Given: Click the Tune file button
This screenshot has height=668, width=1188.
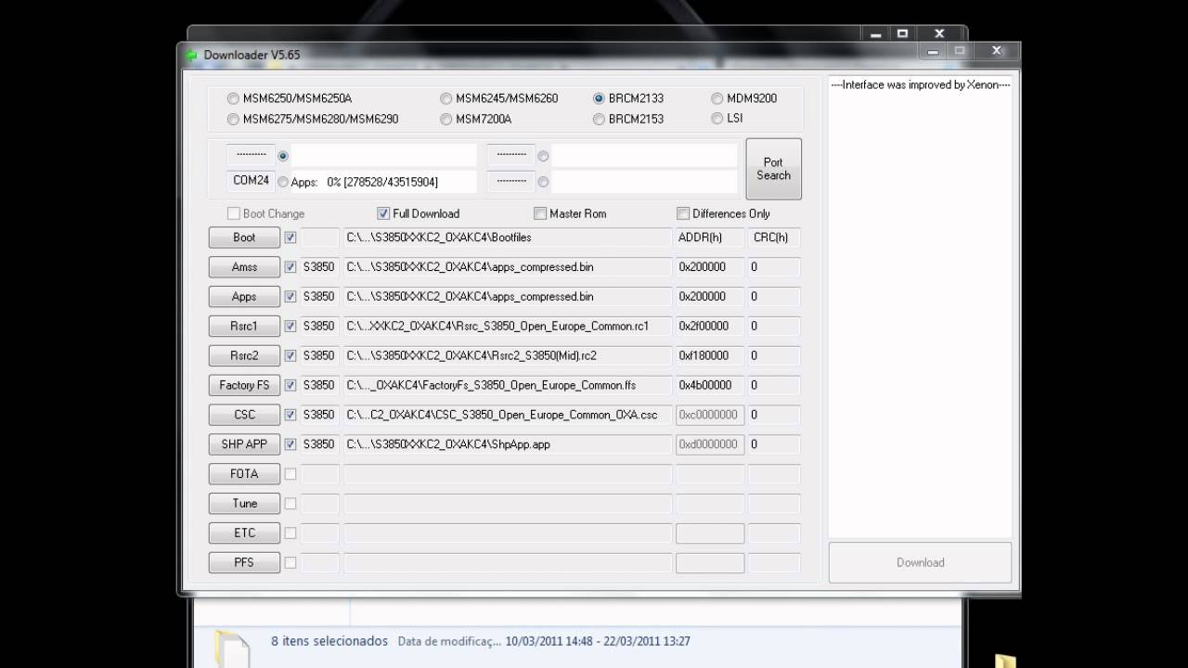Looking at the screenshot, I should coord(244,504).
